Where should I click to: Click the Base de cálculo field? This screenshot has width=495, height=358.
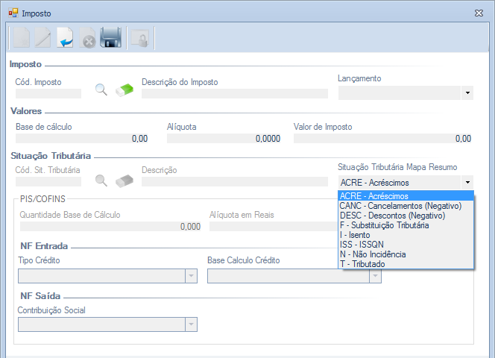pos(82,139)
